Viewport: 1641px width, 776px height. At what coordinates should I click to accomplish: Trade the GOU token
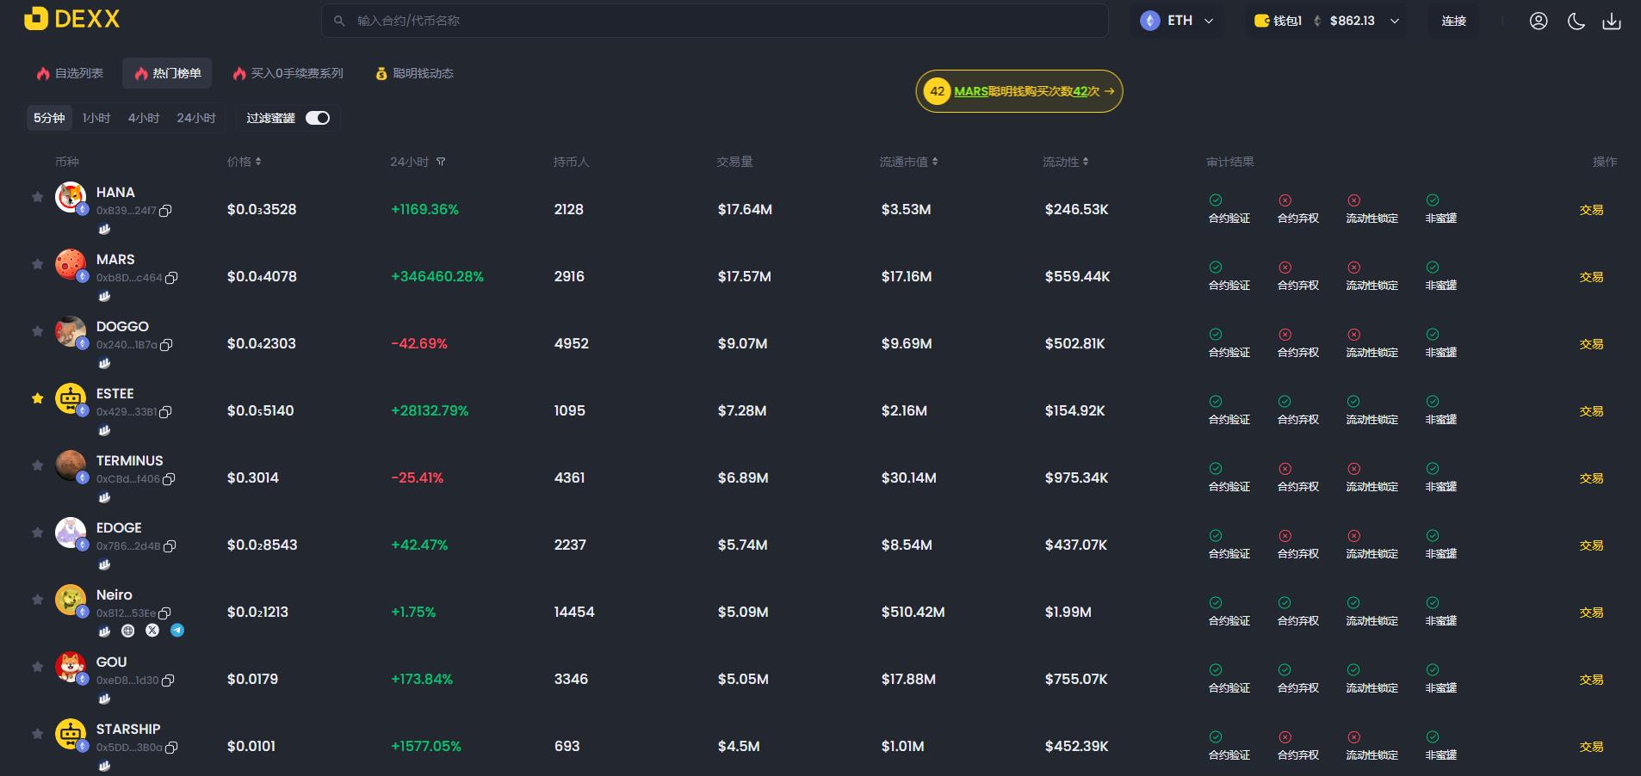[1591, 680]
